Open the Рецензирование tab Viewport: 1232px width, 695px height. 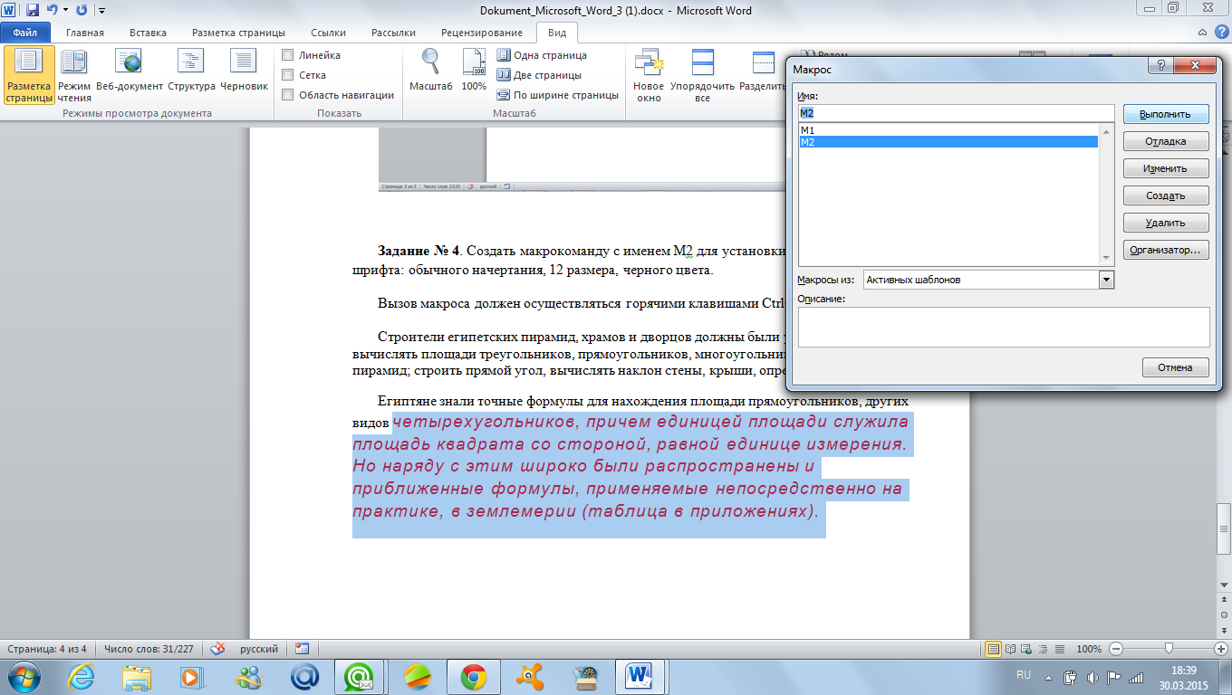[481, 32]
